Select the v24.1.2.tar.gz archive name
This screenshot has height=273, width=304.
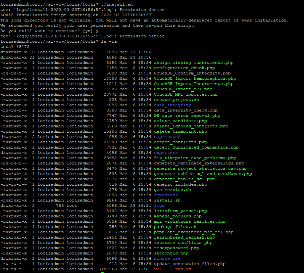(172, 269)
